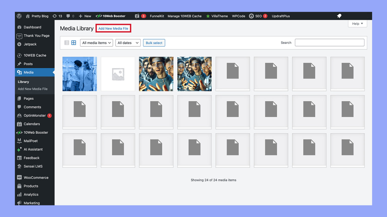Select Manage 10WEB Cache in the admin bar

pos(184,16)
